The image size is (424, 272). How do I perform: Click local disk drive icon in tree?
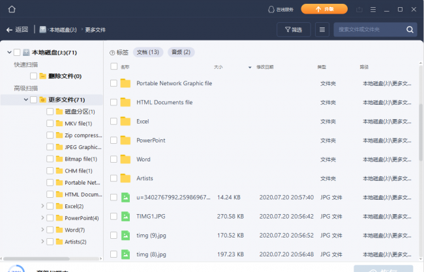coord(26,52)
